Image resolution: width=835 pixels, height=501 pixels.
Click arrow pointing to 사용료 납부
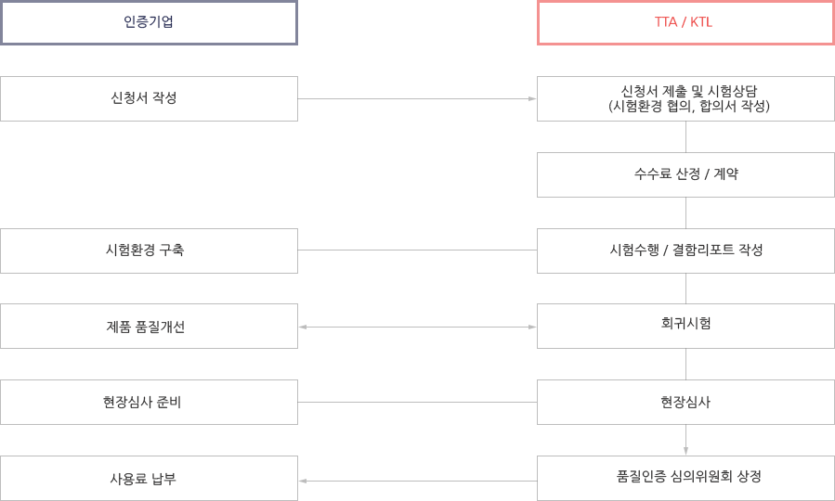coord(417,482)
